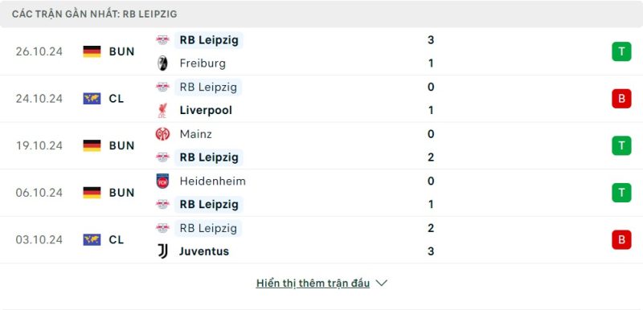The image size is (643, 310).
Task: Click the Liverpool club crest
Action: tap(162, 111)
